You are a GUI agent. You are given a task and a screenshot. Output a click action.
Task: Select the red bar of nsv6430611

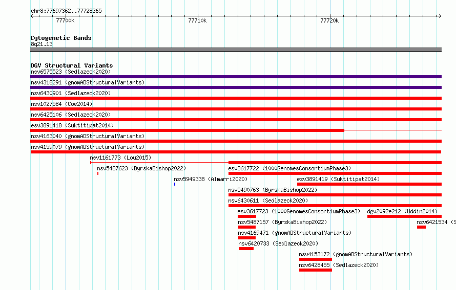click(x=335, y=206)
